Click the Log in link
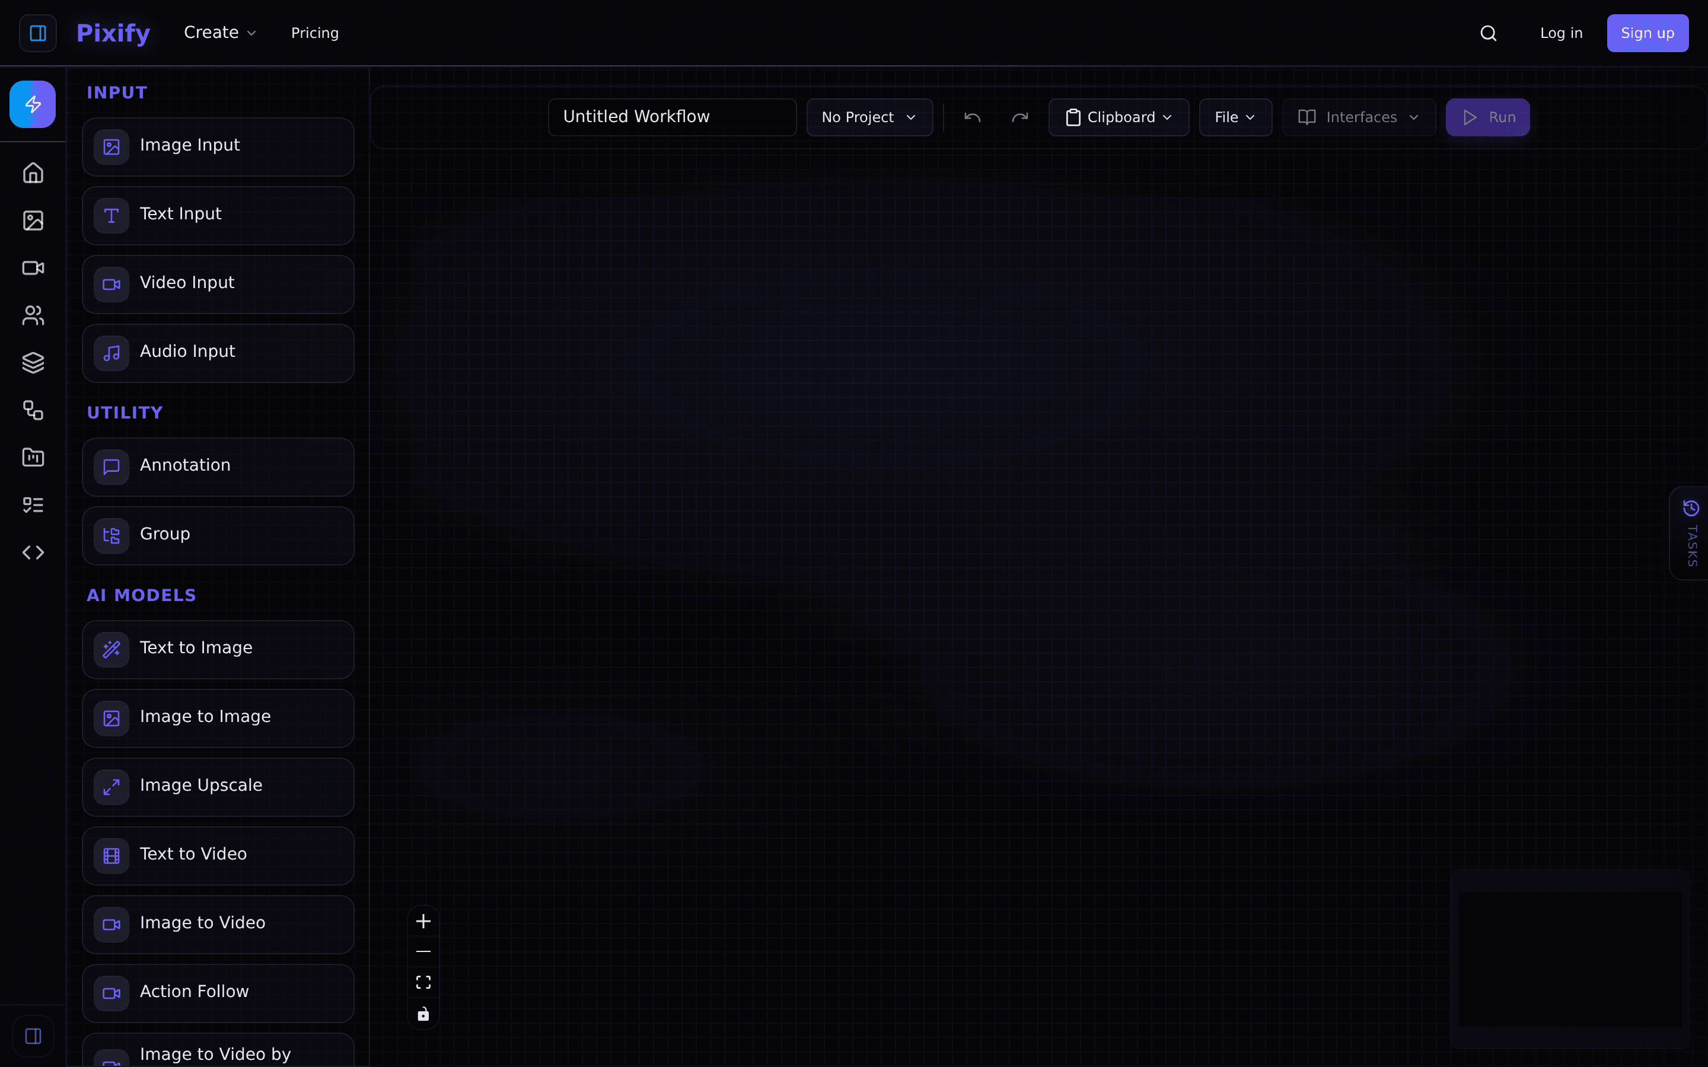 click(1561, 33)
